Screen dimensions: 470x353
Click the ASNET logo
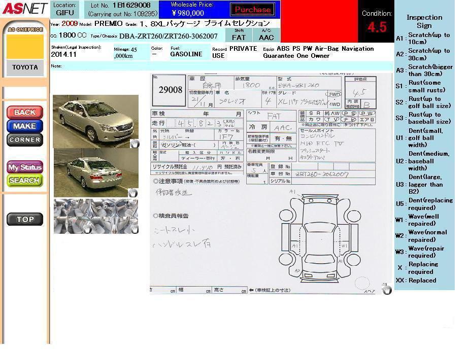click(x=24, y=9)
